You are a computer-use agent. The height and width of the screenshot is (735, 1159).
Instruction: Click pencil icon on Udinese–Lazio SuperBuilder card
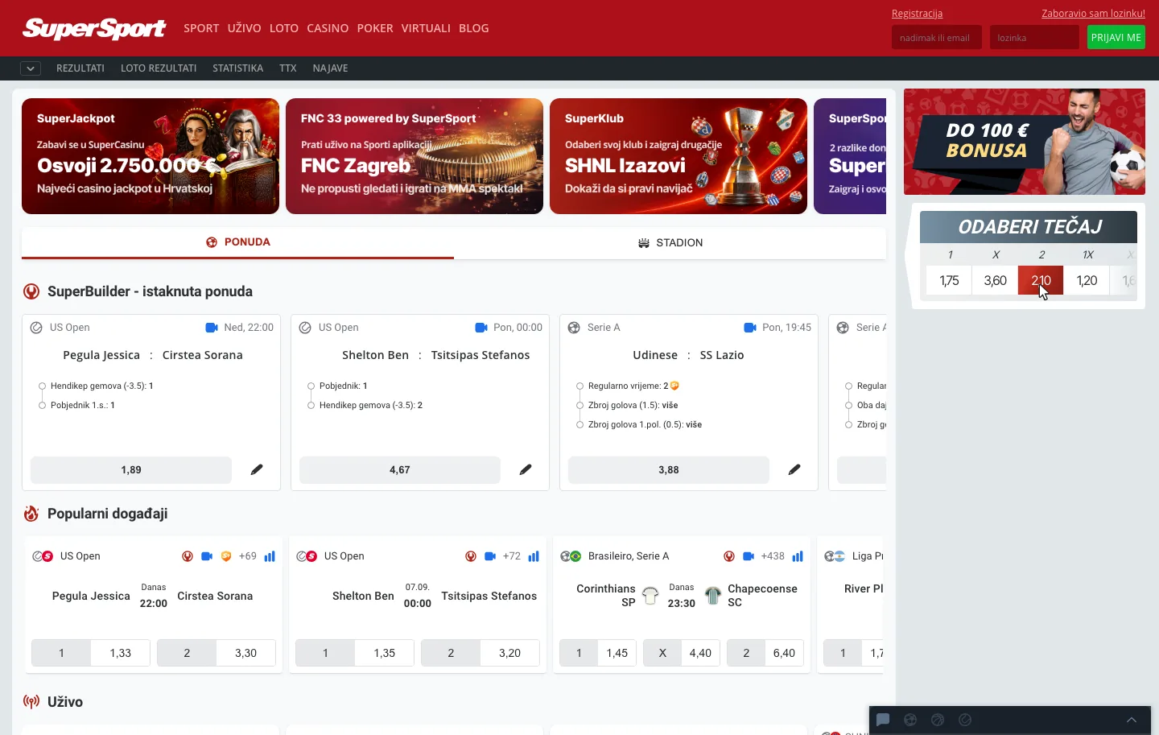[x=794, y=469]
